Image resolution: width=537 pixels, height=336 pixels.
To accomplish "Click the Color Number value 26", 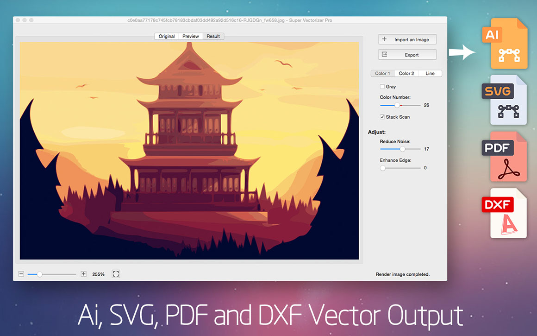I will pos(426,105).
